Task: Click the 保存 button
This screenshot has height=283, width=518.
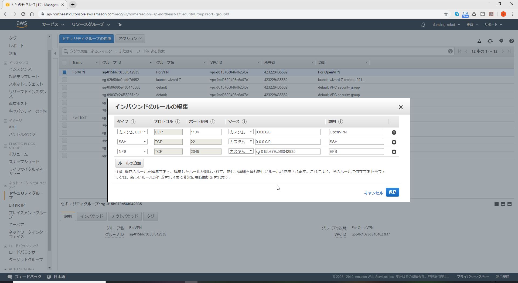Action: pyautogui.click(x=392, y=192)
